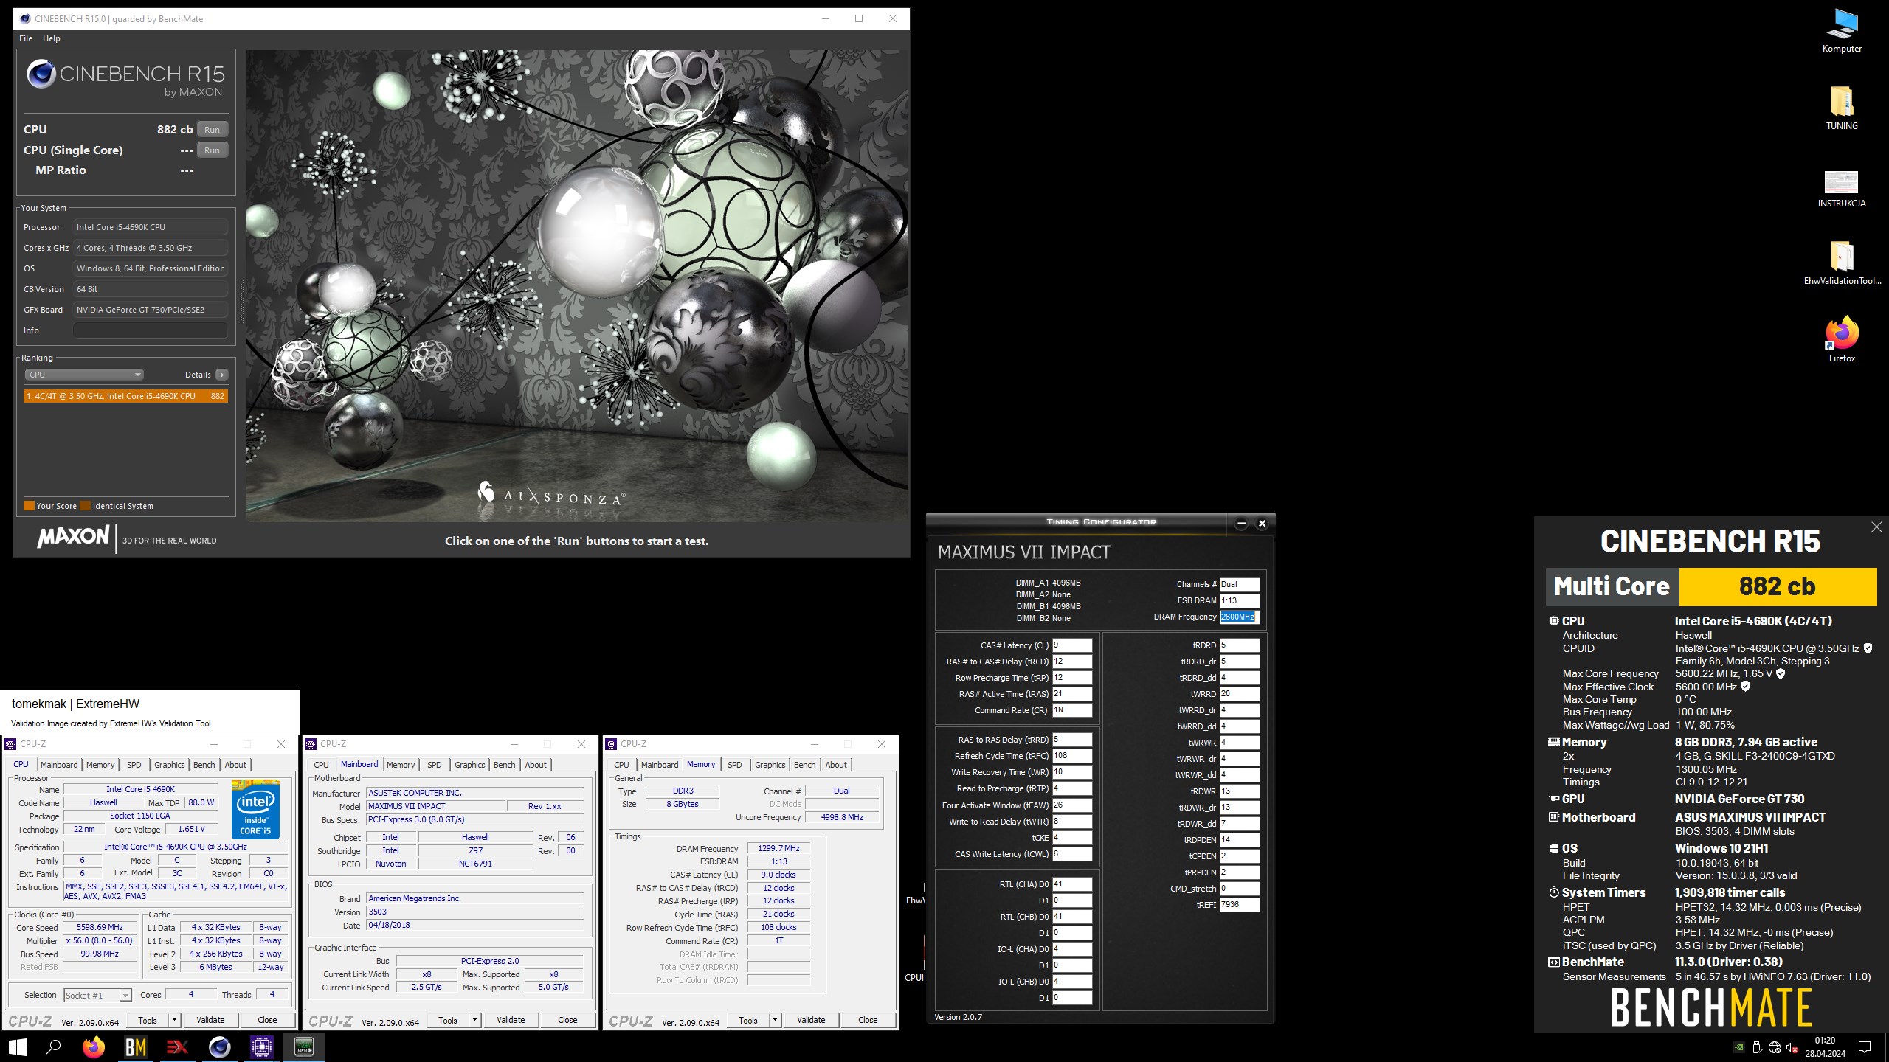Screen dimensions: 1889x1062
Task: Select CPU tab in CPU-Z Mainboard window
Action: (x=322, y=765)
